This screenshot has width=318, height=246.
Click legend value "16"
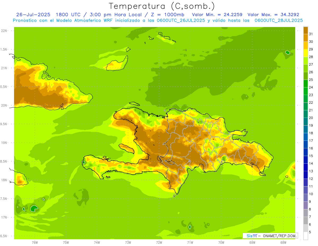[x=311, y=148]
